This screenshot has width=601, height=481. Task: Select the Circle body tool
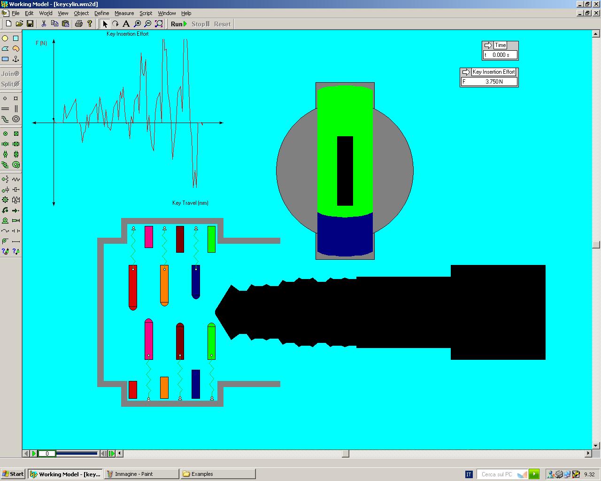pyautogui.click(x=5, y=38)
